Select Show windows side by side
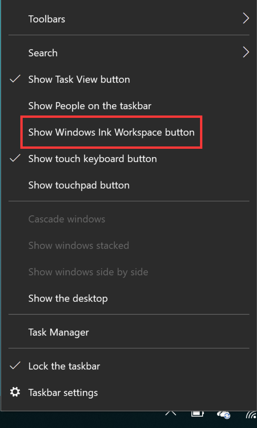 pyautogui.click(x=88, y=272)
